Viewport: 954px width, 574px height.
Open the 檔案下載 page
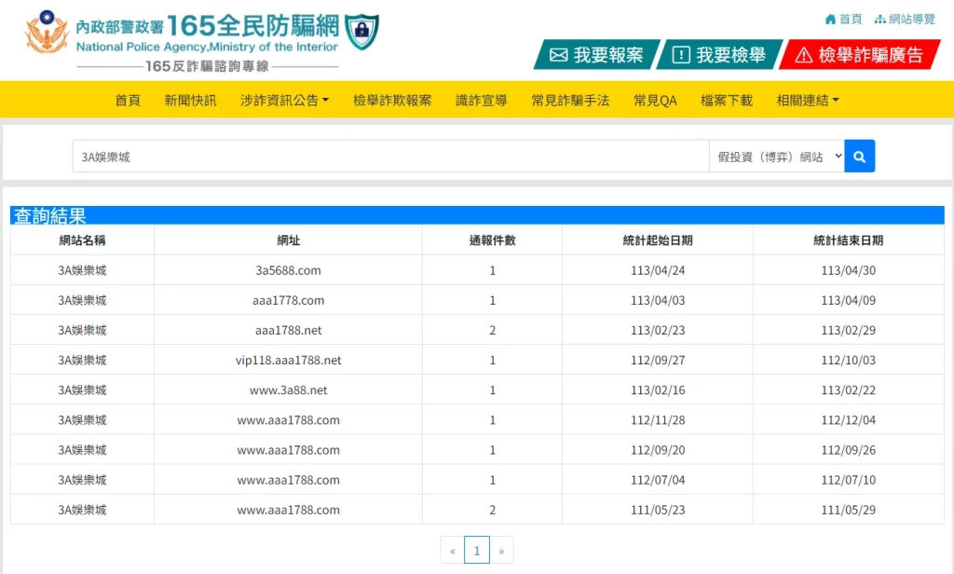[726, 100]
